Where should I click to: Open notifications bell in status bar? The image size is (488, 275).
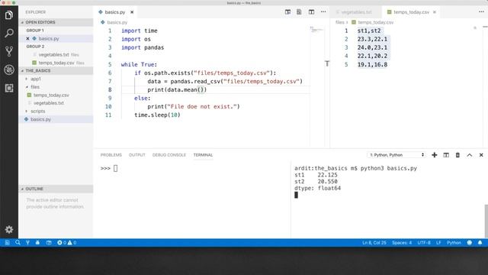[x=480, y=243]
